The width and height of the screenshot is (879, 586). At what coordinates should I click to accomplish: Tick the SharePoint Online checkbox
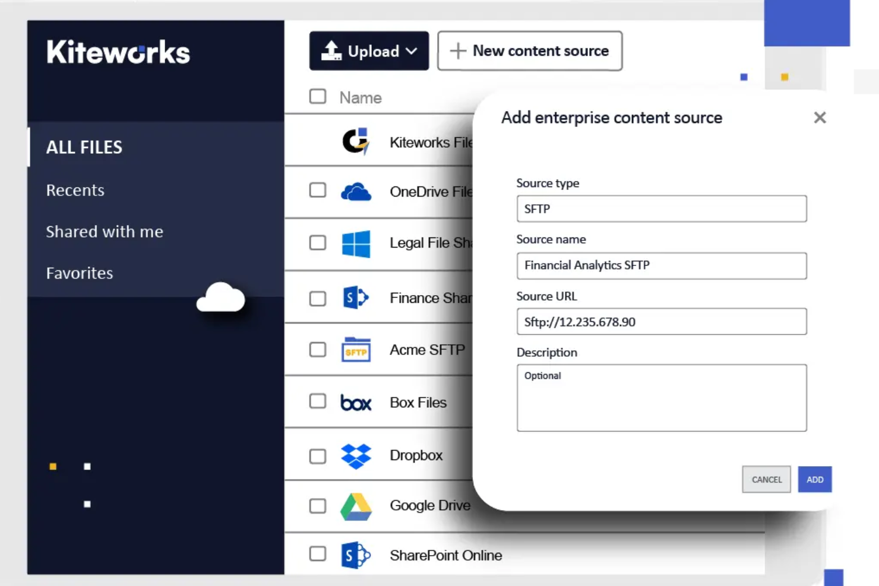point(318,553)
